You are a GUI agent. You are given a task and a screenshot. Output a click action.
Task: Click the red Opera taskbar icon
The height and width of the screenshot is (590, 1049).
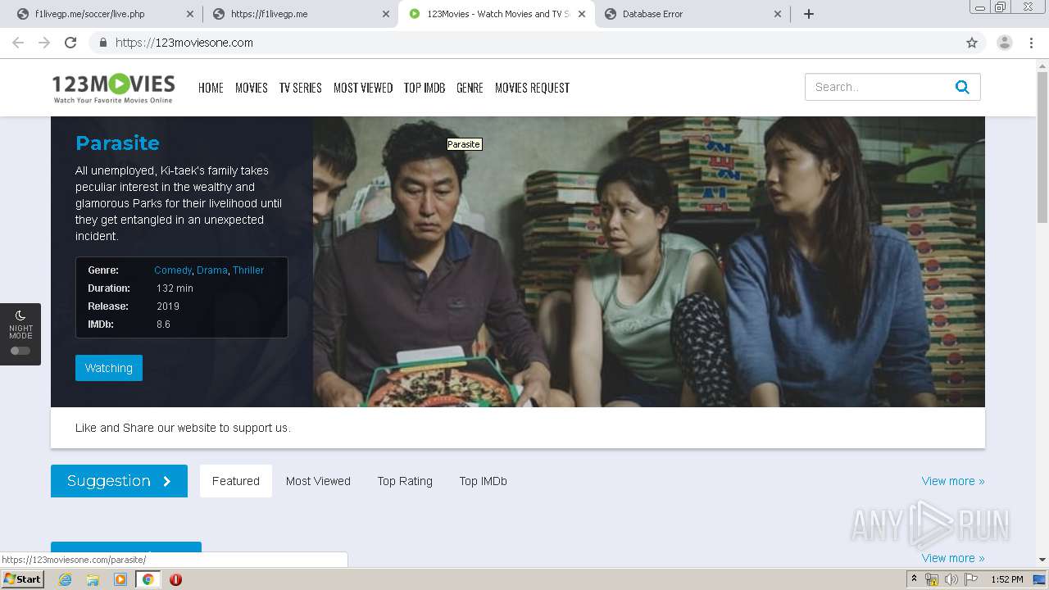point(175,579)
